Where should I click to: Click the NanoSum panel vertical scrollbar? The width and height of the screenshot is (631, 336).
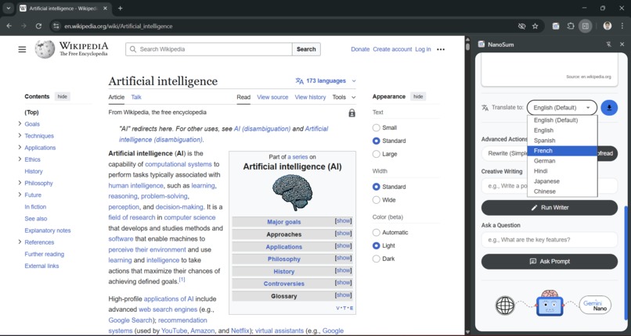[625, 263]
